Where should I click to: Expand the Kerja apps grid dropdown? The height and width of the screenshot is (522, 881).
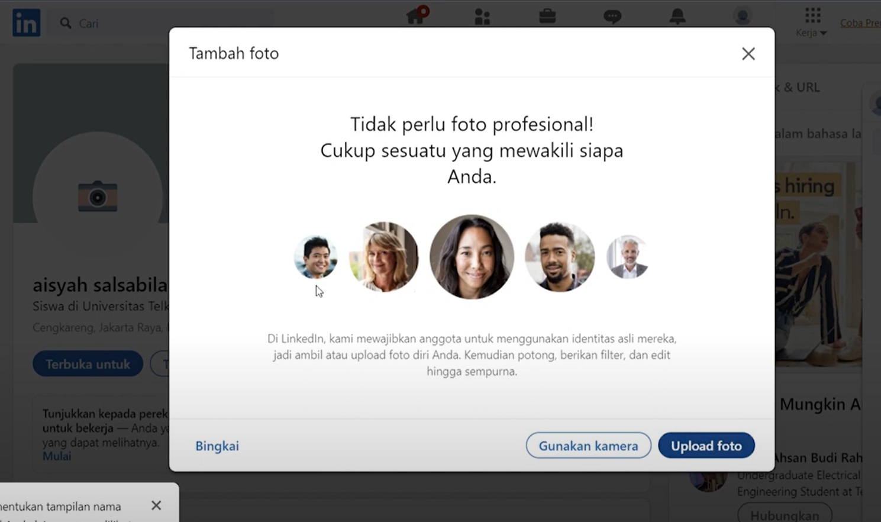(x=812, y=22)
